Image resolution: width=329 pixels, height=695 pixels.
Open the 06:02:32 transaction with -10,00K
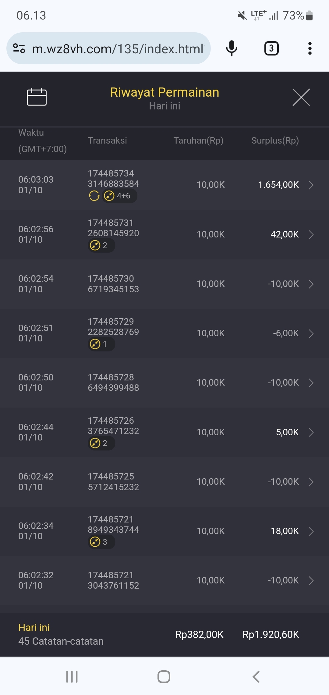(x=311, y=581)
